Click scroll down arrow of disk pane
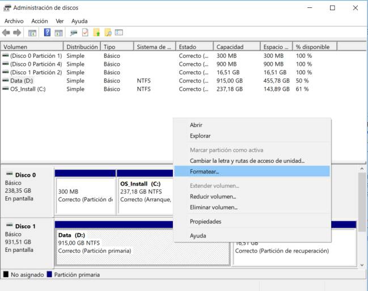The width and height of the screenshot is (368, 291). [x=362, y=265]
